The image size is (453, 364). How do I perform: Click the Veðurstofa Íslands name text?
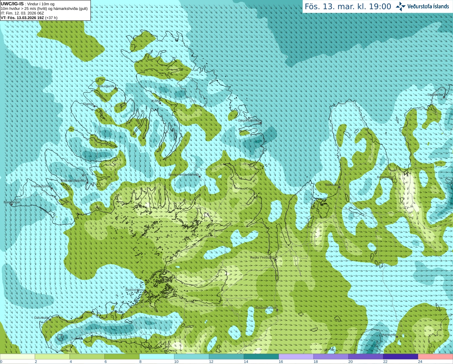tap(428, 6)
